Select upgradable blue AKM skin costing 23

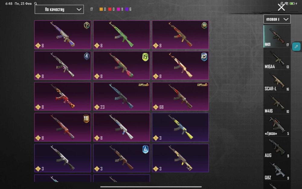click(121, 96)
